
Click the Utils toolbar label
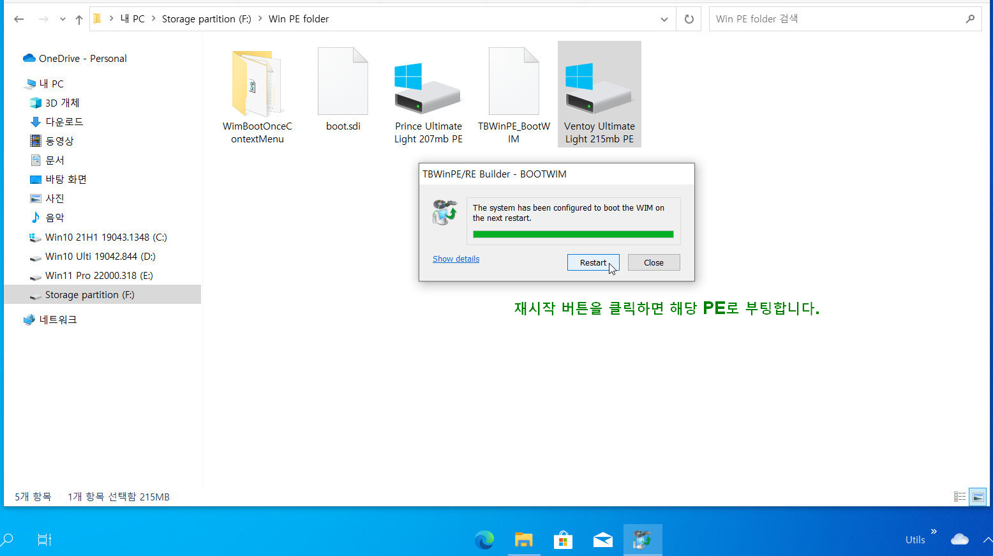point(915,540)
